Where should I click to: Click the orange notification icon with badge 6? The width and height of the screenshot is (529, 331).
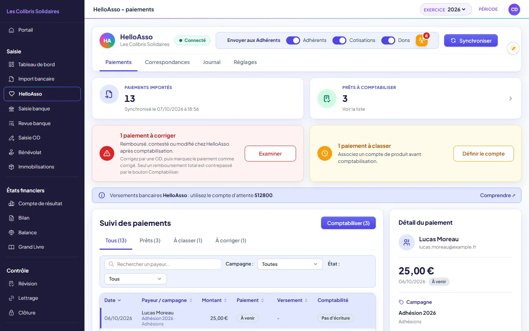422,40
